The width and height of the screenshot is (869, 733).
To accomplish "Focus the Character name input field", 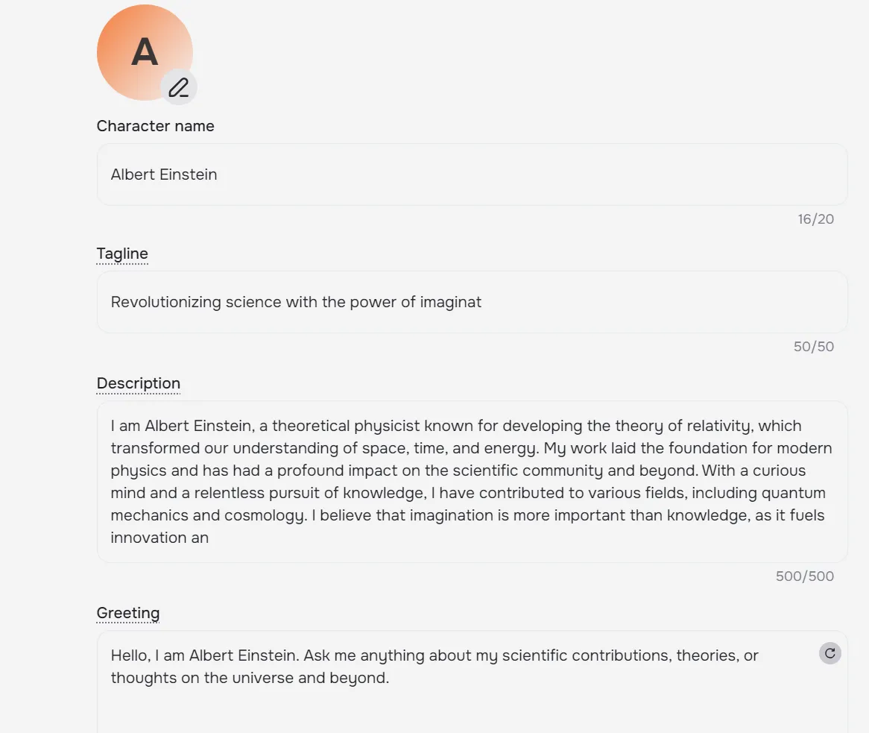I will 472,174.
